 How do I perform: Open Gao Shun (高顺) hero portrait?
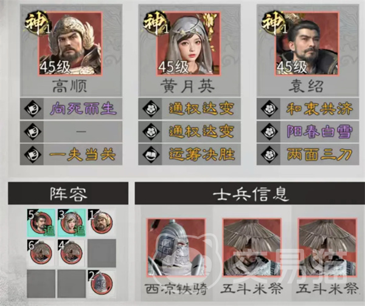click(x=71, y=44)
